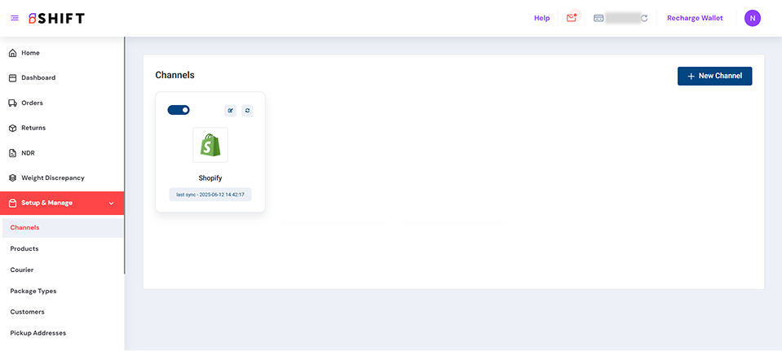782x351 pixels.
Task: Go to Home in sidebar
Action: [x=30, y=53]
